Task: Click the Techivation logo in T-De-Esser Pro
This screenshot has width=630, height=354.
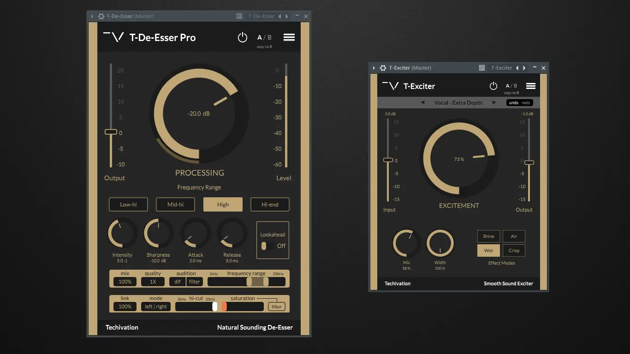Action: tap(113, 37)
